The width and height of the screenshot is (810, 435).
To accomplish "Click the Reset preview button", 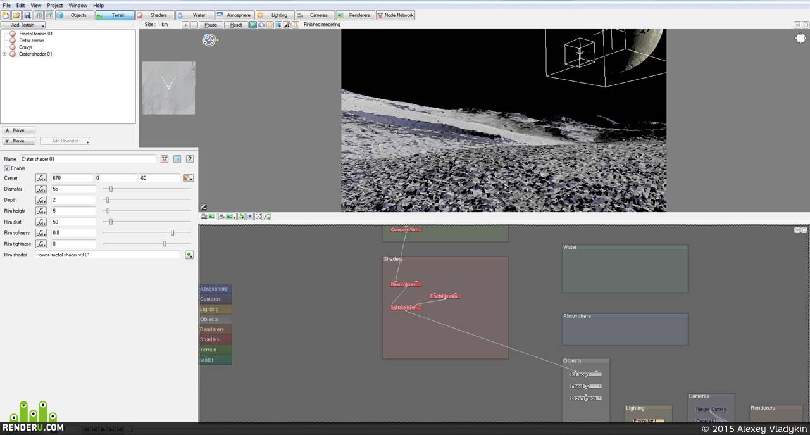I will (236, 25).
